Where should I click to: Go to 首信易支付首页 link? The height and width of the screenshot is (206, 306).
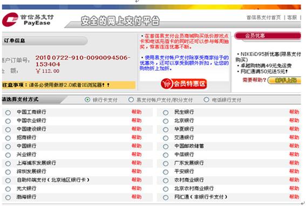(264, 17)
